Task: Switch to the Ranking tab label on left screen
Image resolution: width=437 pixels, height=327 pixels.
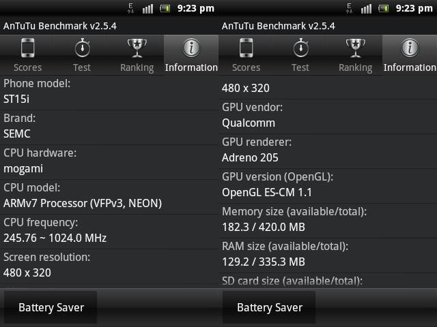Action: pos(137,67)
